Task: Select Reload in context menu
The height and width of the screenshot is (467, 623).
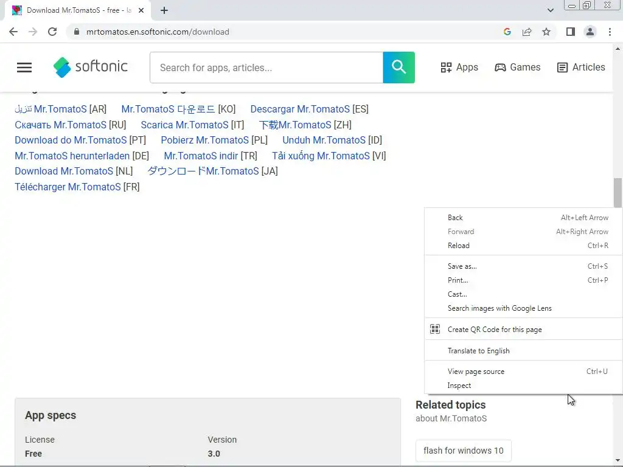Action: pos(523,246)
